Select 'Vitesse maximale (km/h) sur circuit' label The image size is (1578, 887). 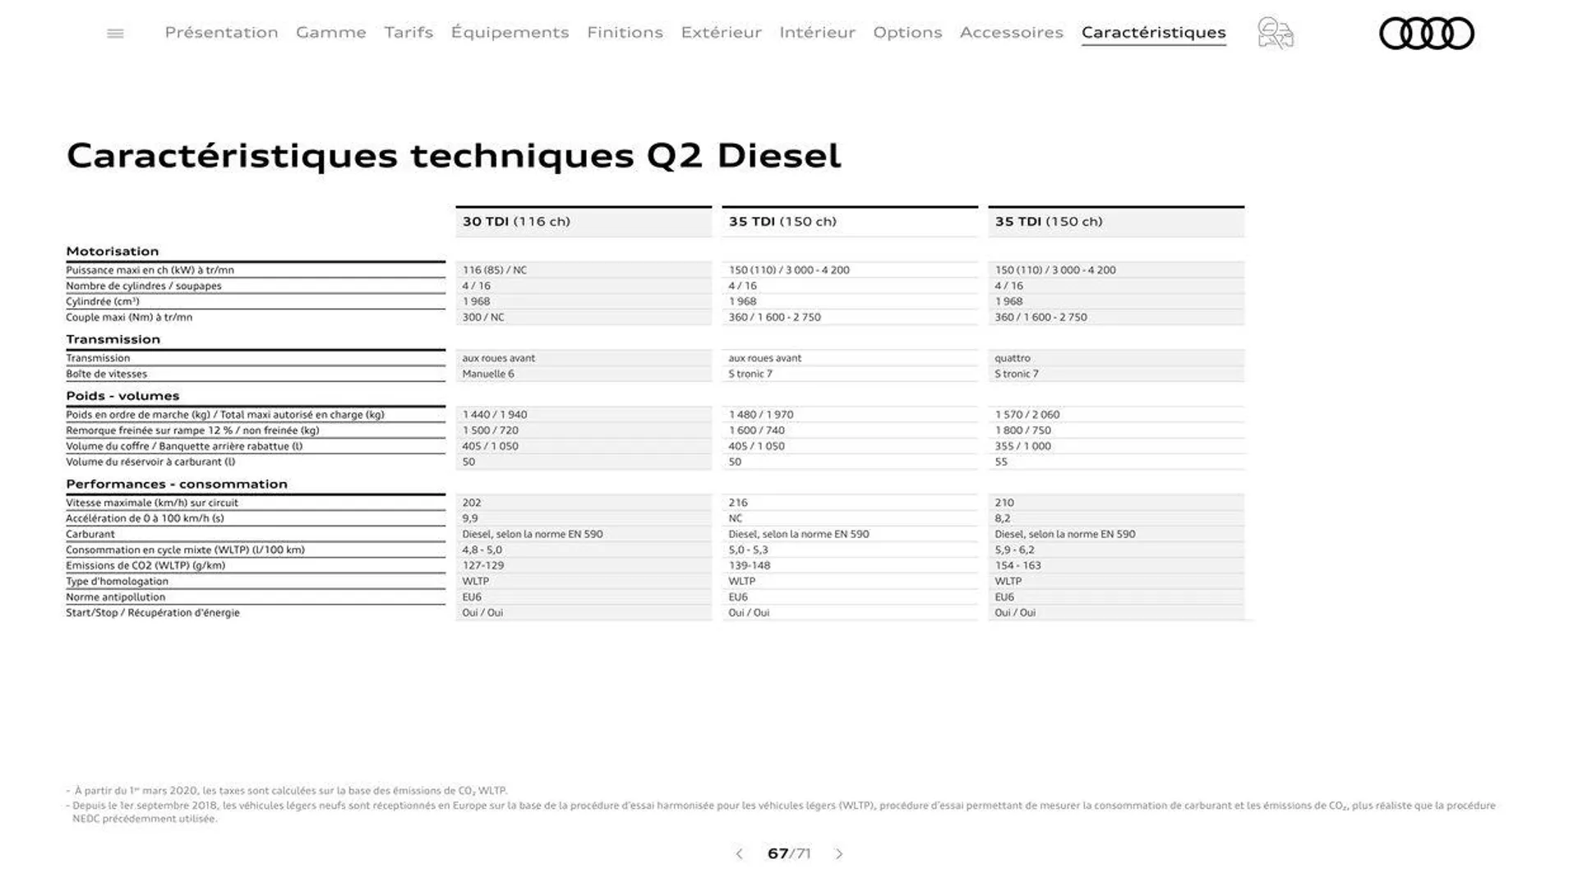[152, 503]
